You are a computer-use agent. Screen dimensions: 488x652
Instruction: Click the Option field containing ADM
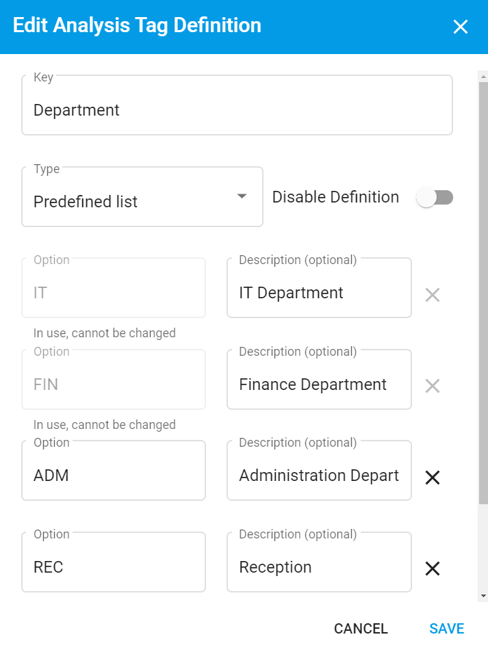coord(114,475)
